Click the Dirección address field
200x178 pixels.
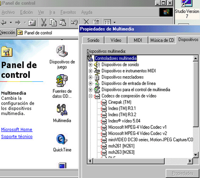pyautogui.click(x=48, y=33)
